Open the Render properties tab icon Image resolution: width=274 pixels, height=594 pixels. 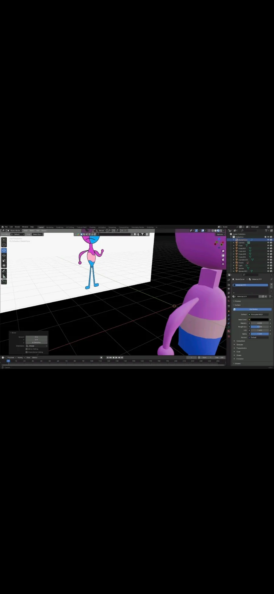[x=229, y=285]
